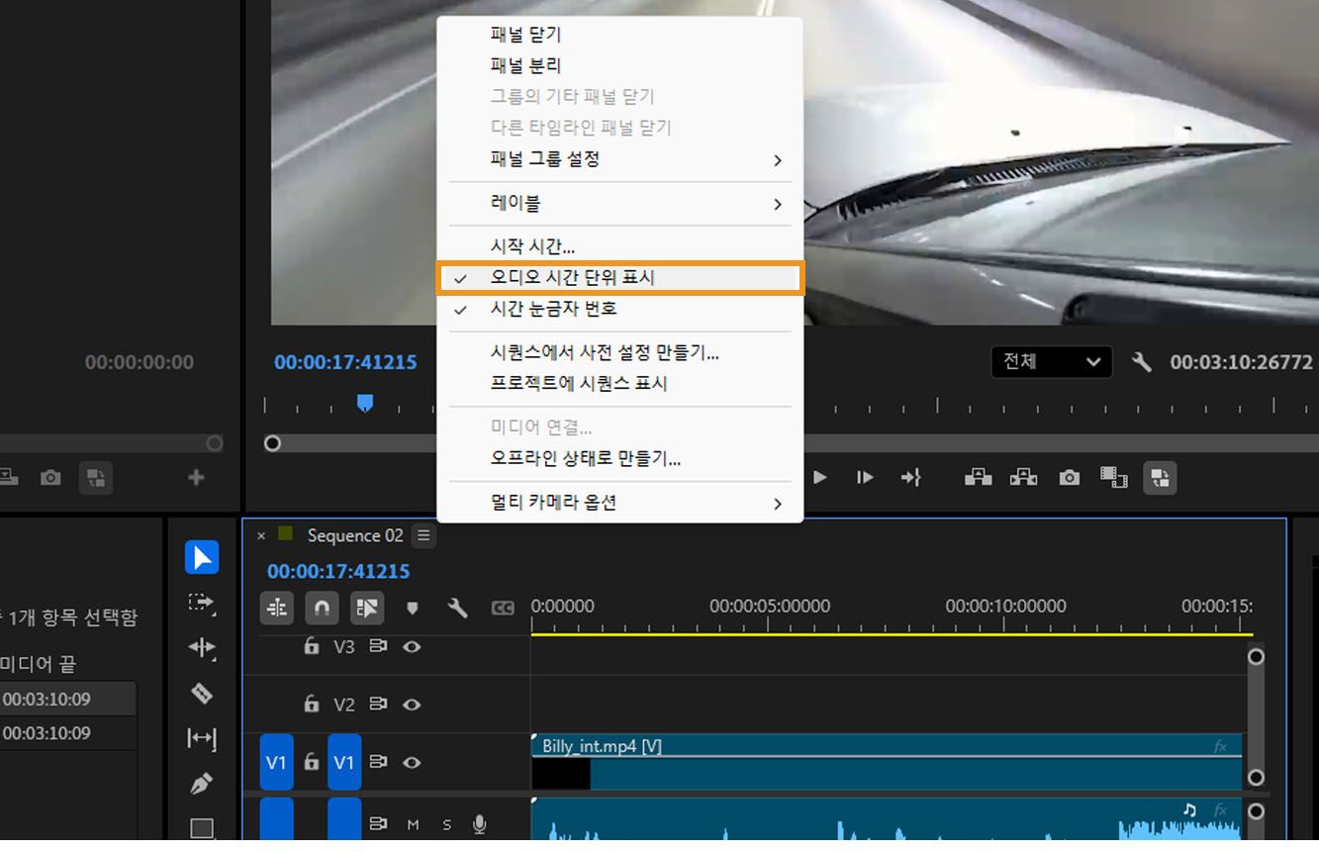Click the blue playhead on the timeline ruler
This screenshot has width=1319, height=852.
365,402
